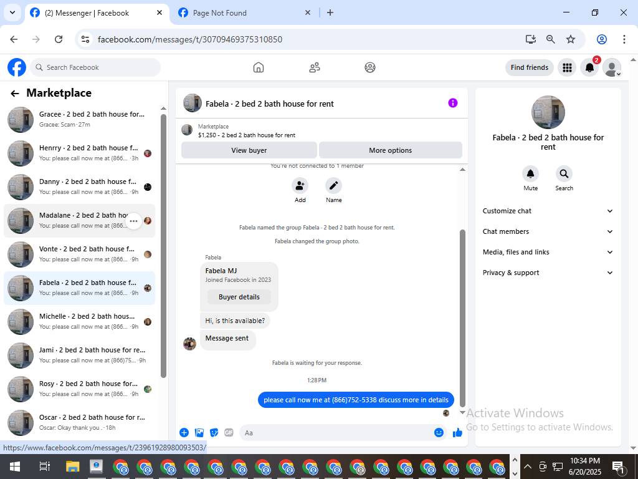Open the Facebook home logo
The height and width of the screenshot is (479, 638).
pos(17,67)
